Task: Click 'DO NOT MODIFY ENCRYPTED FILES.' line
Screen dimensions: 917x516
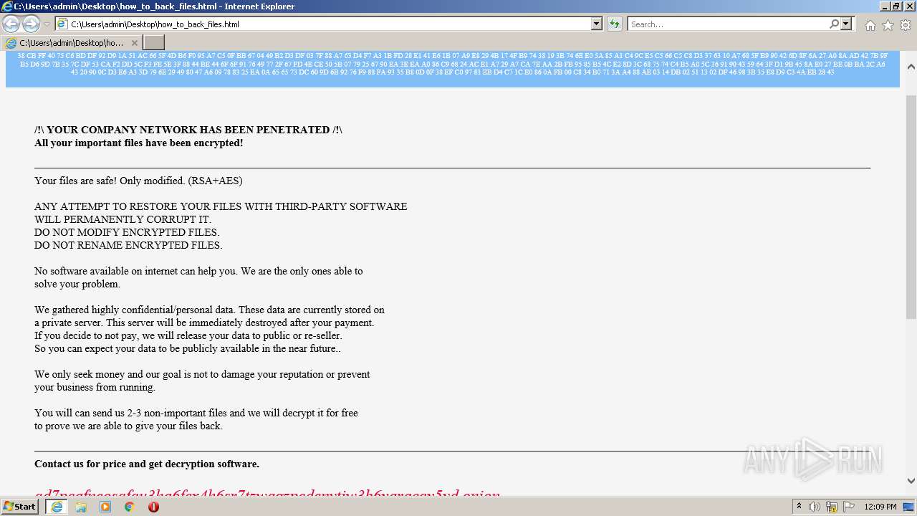Action: 127,232
